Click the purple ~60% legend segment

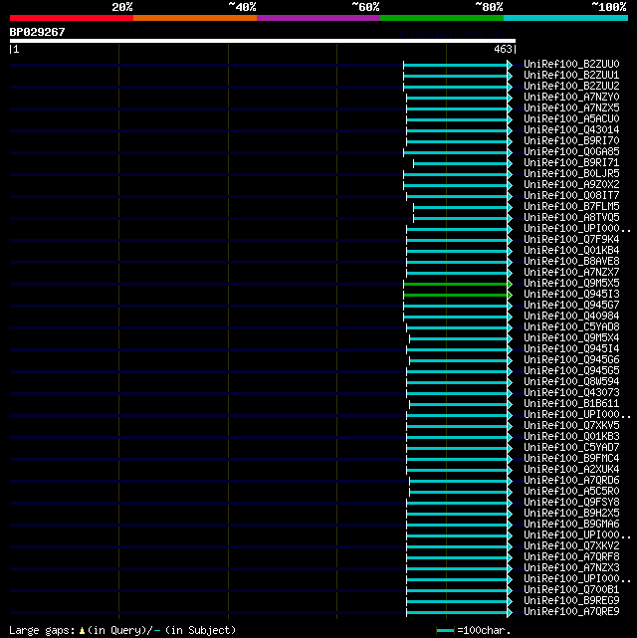(x=318, y=18)
